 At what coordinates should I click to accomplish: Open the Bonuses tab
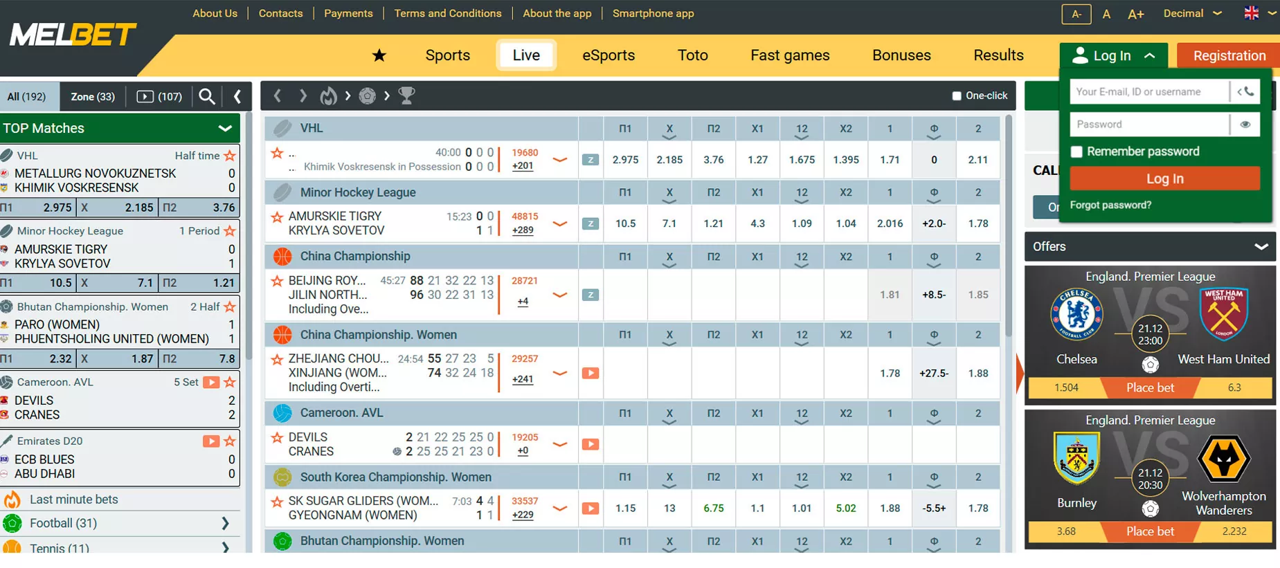(901, 55)
